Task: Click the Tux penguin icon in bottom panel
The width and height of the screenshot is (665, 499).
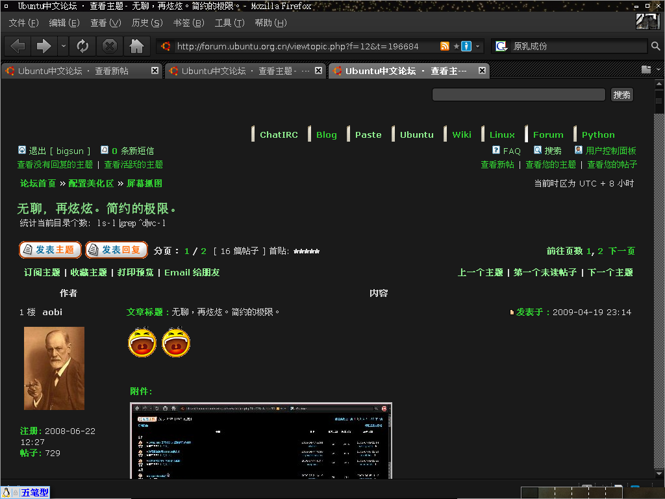Action: click(x=6, y=493)
